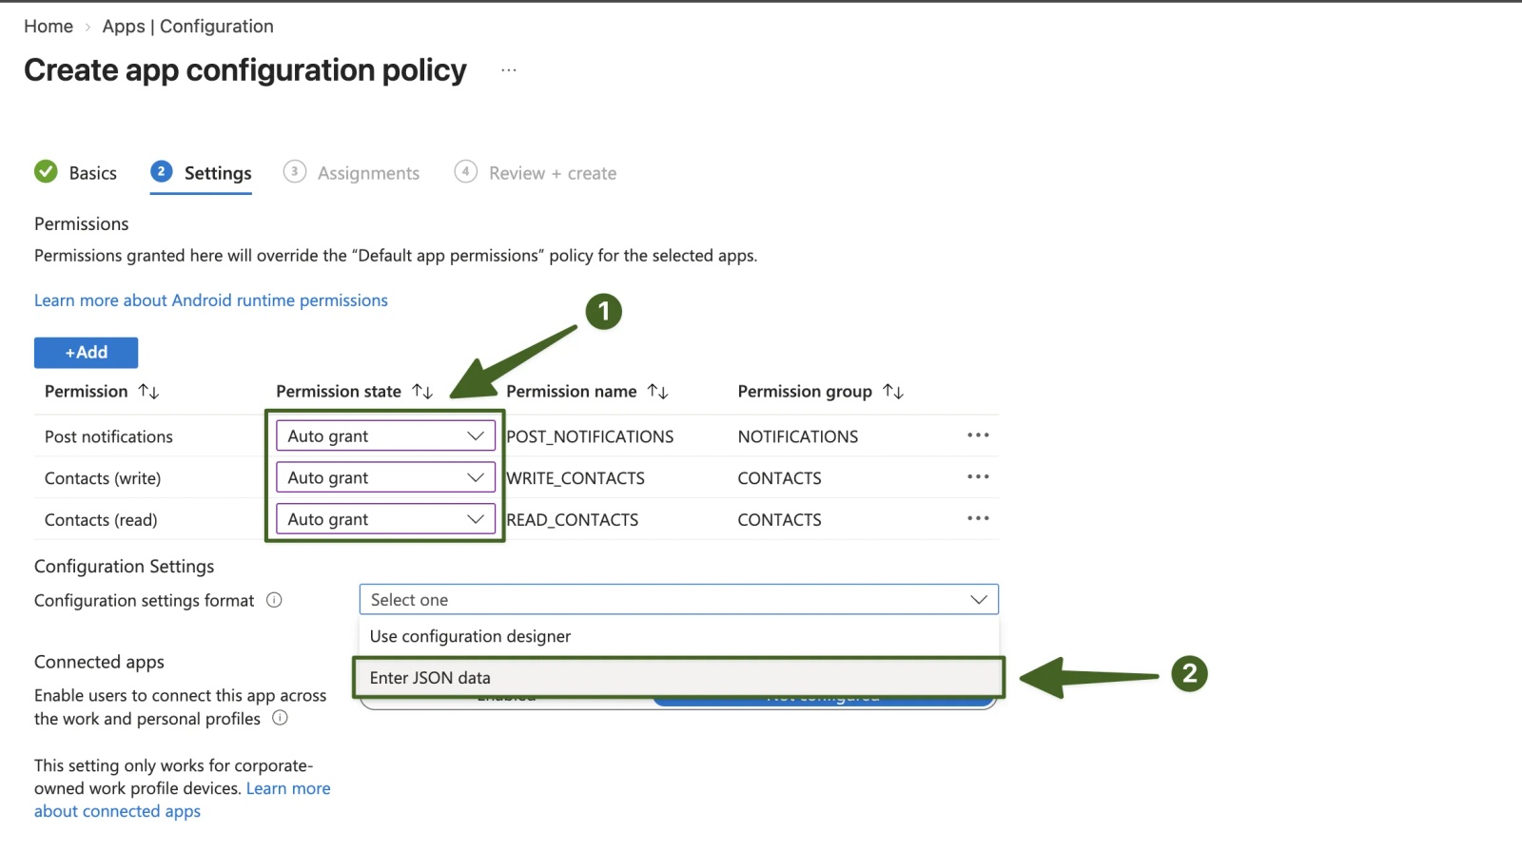Click CONTACTS group in the WRITE_CONTACTS row

click(x=780, y=478)
